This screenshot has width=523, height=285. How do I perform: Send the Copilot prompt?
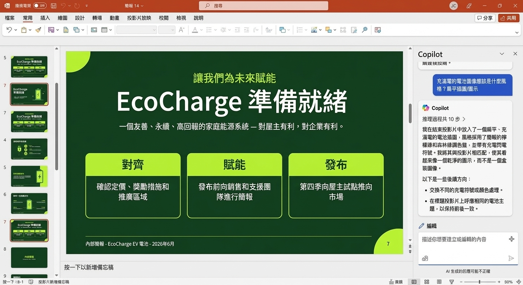511,258
